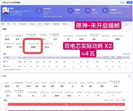Click info icon under Jank in FPS section

pos(11,92)
